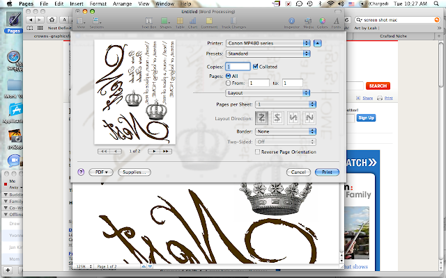
Task: Click the Print button
Action: pyautogui.click(x=327, y=172)
